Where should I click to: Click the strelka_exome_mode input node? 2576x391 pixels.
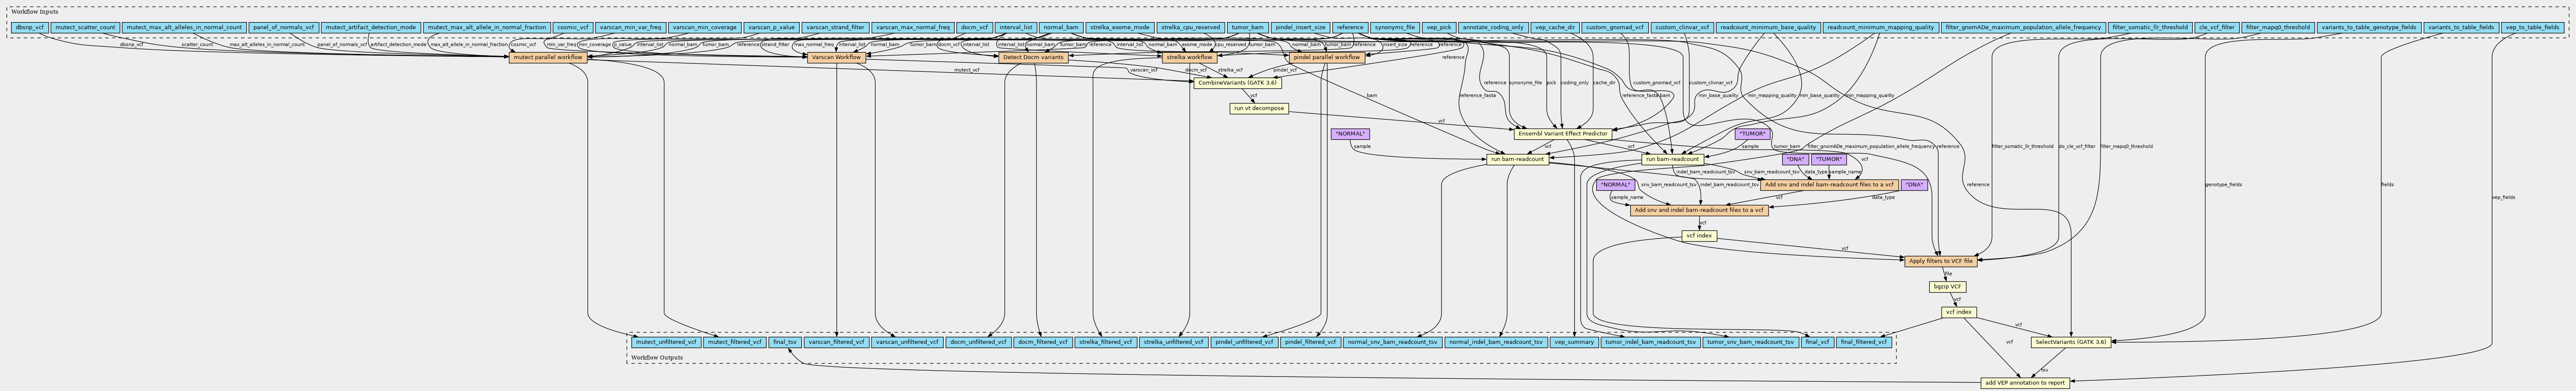coord(1120,28)
